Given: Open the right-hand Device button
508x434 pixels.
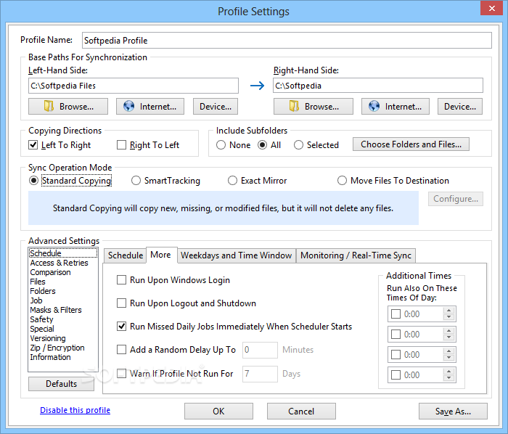Looking at the screenshot, I should coord(460,107).
